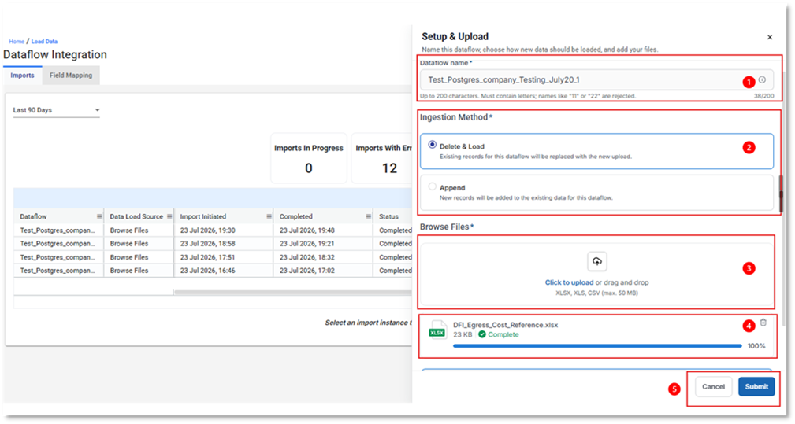Click the Imports In Progress card
Viewport: 795px width, 424px height.
[x=309, y=158]
